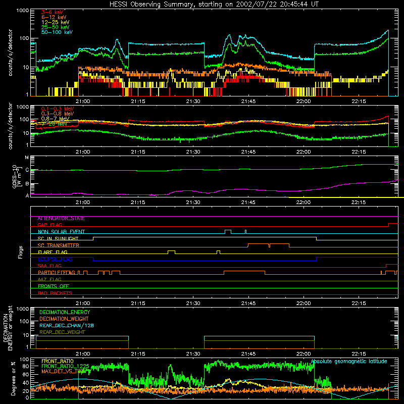Viewport: 404px width, 404px height.
Task: Click the 0.1-0.3 MeV legend entry
Action: coord(58,109)
